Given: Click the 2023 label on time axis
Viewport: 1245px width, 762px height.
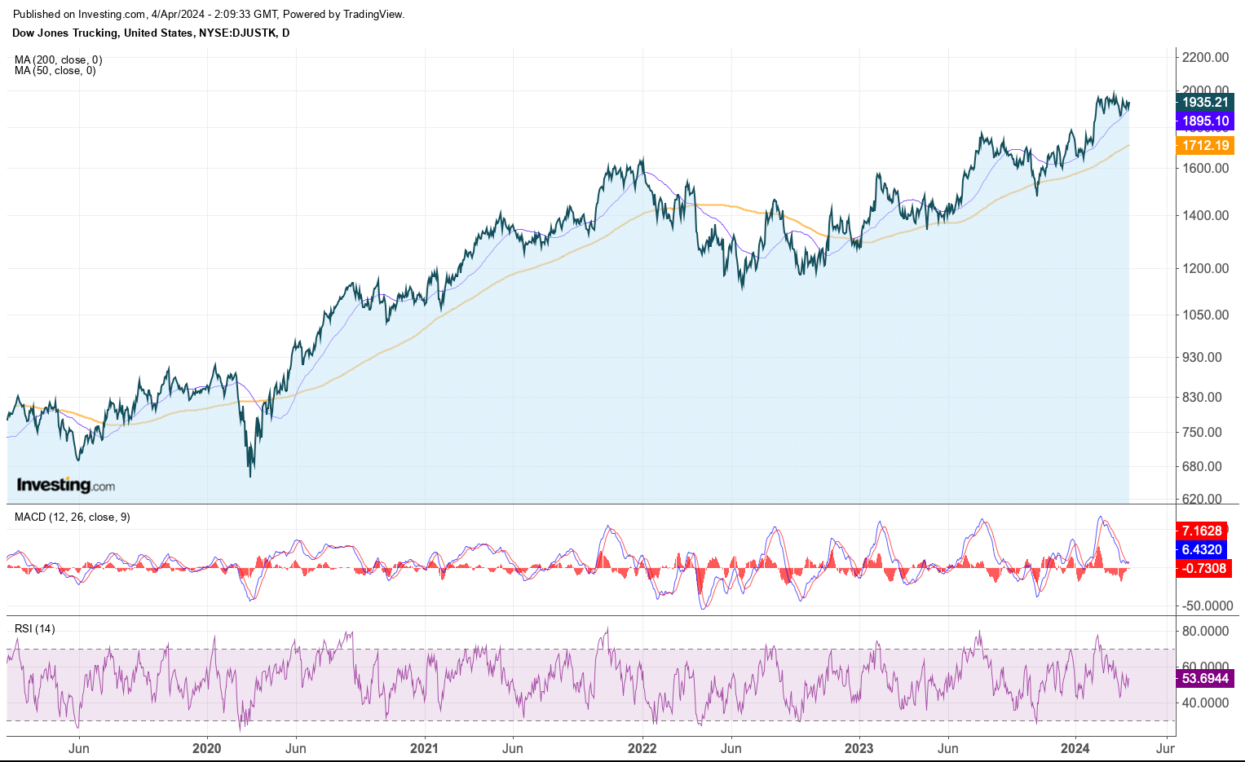Looking at the screenshot, I should tap(859, 749).
